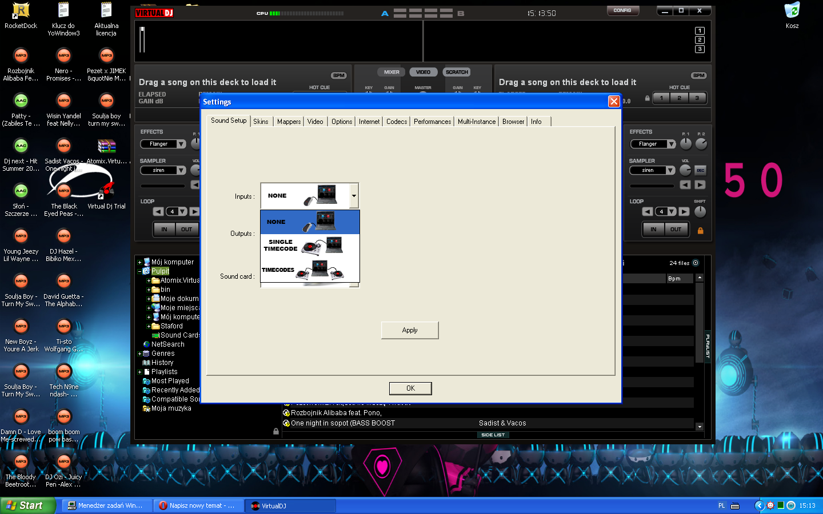
Task: Open Menedżer zadań taskbar item
Action: coord(107,505)
